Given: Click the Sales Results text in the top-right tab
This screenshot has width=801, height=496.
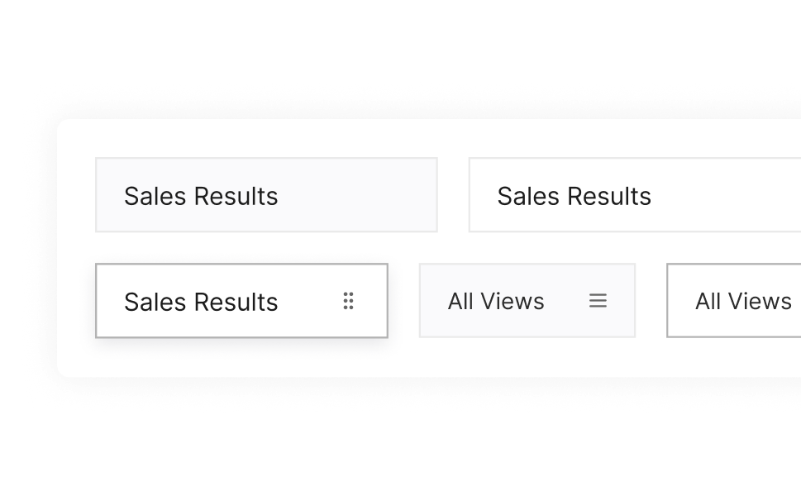Looking at the screenshot, I should coord(574,196).
